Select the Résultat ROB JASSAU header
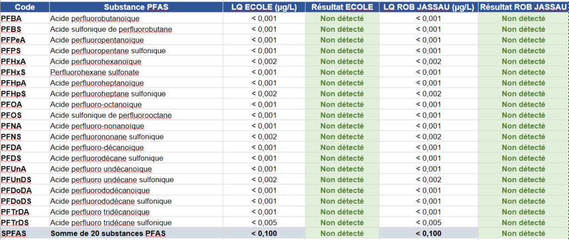Screen dimensions: 569x240 (523, 7)
